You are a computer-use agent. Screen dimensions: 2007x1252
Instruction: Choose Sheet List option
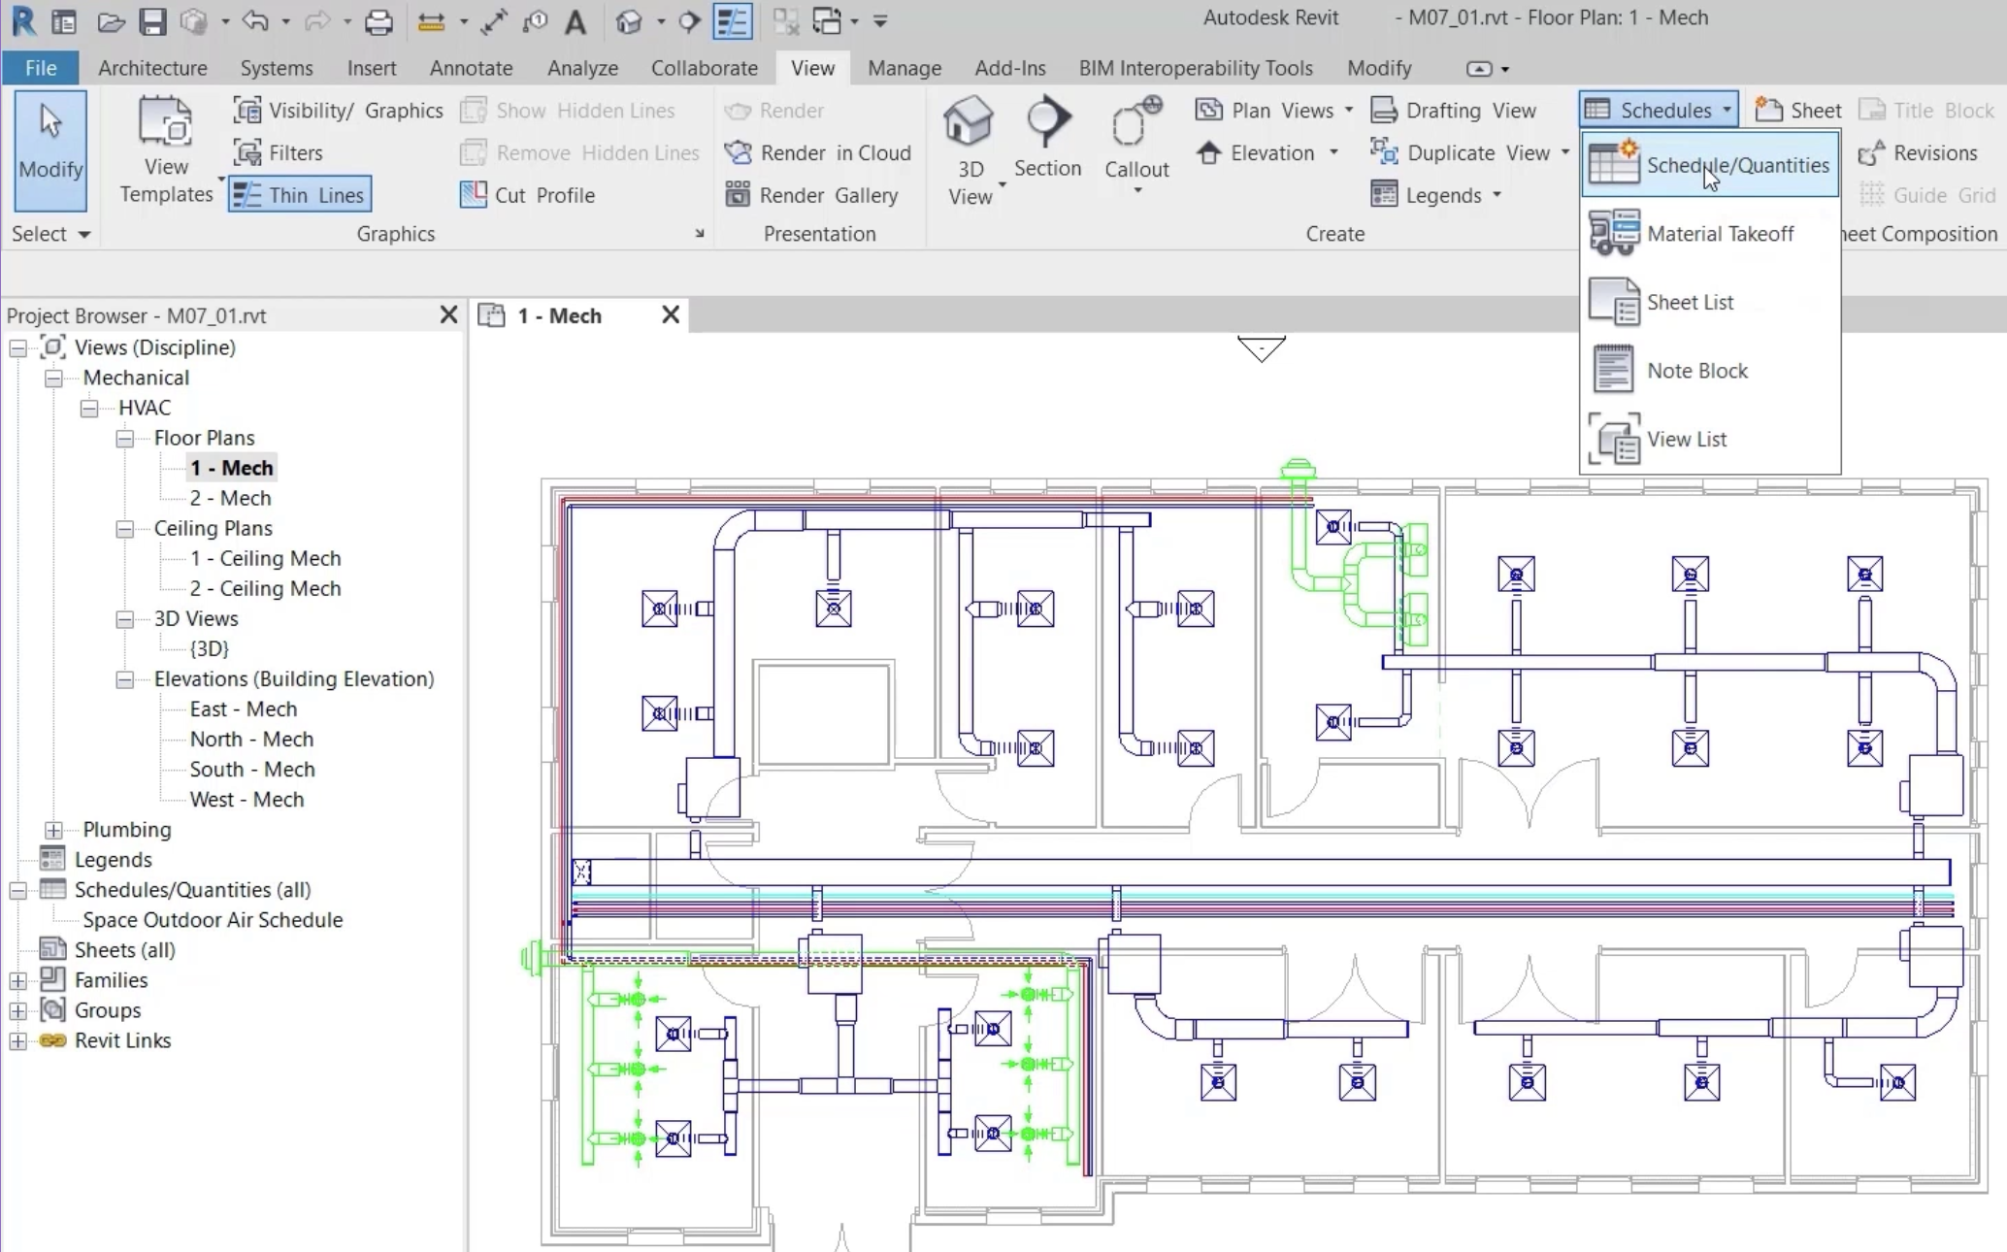coord(1710,302)
